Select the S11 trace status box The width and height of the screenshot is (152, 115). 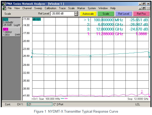[12, 32]
